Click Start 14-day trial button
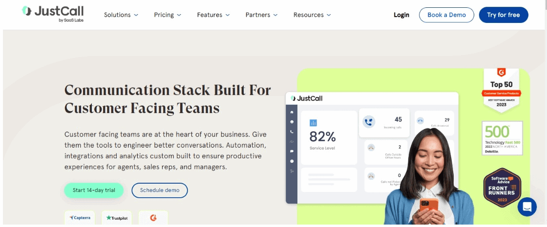This screenshot has width=547, height=227. [x=93, y=190]
